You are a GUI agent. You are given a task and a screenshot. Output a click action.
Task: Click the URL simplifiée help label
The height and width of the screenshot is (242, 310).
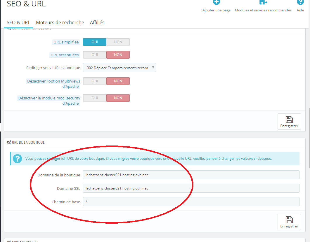point(66,42)
